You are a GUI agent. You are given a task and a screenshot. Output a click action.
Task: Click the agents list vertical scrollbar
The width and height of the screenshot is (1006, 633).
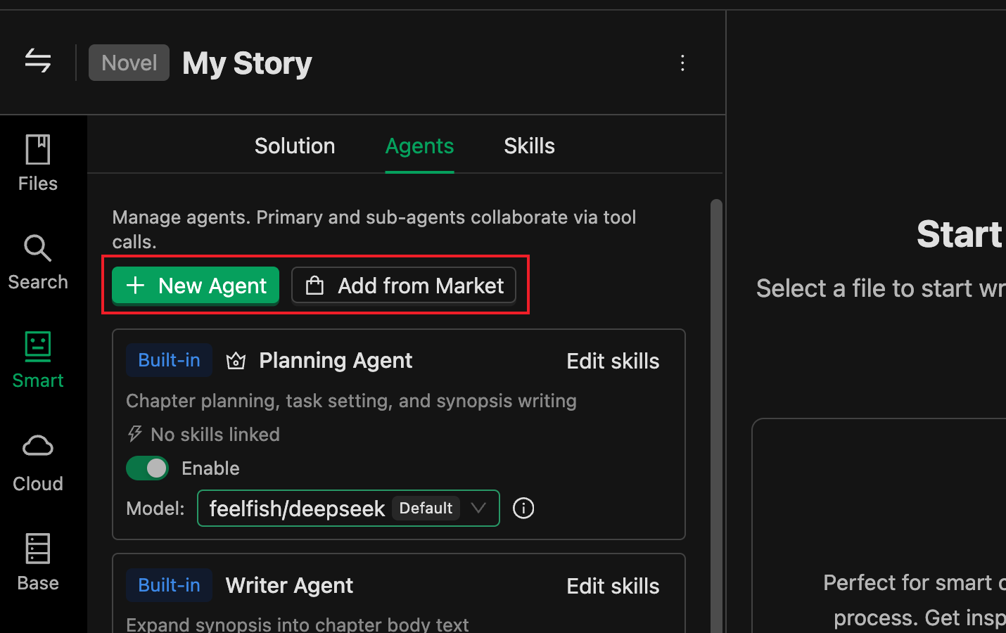[716, 415]
